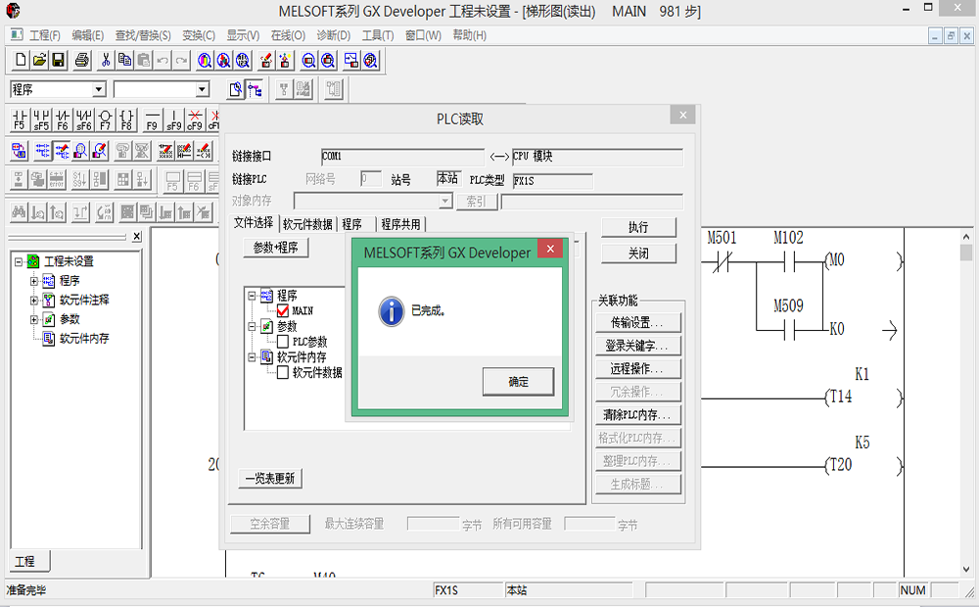This screenshot has height=607, width=979.
Task: Click the Cut scissors icon
Action: tap(106, 61)
